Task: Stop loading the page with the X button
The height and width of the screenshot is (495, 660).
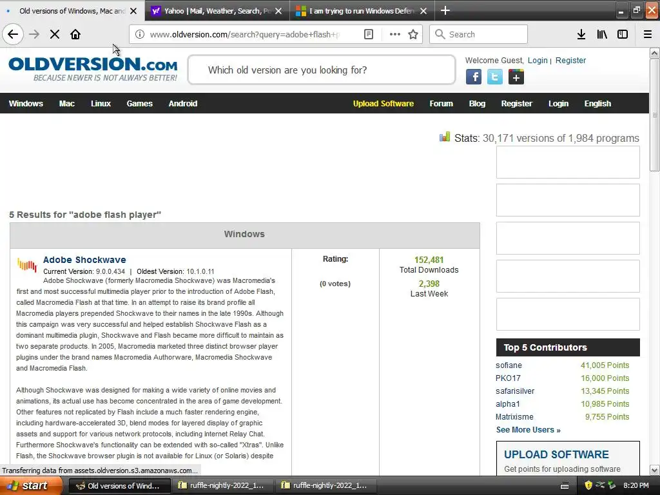Action: (x=55, y=34)
